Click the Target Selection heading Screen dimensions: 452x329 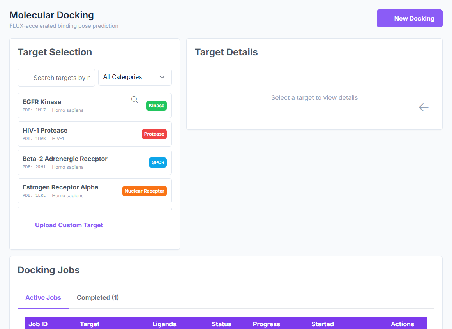(55, 52)
